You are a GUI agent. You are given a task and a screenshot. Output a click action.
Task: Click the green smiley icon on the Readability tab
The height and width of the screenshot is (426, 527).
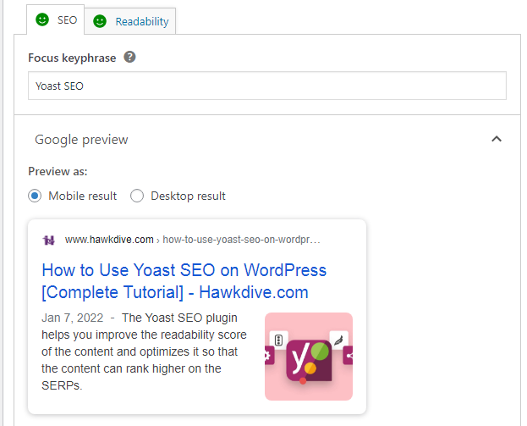coord(101,21)
